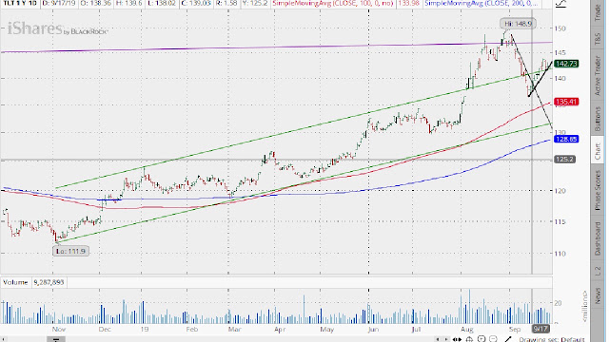
Task: Click the blue 128.65 moving average tag
Action: pyautogui.click(x=566, y=139)
